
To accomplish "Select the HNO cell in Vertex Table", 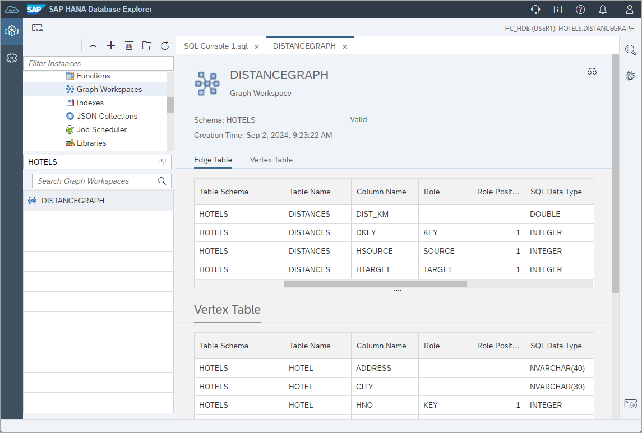I will pyautogui.click(x=385, y=405).
